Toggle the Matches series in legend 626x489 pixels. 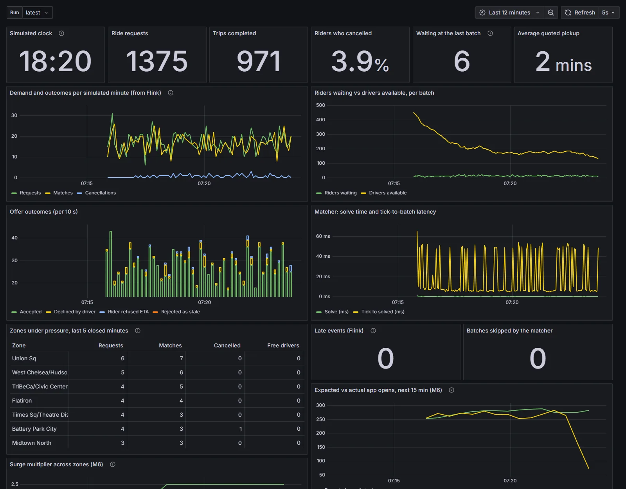(63, 193)
